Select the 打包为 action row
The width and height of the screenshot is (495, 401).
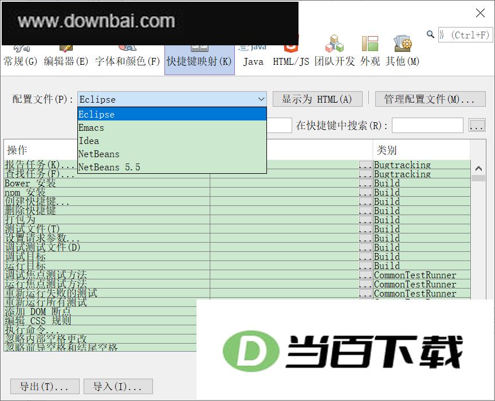107,220
